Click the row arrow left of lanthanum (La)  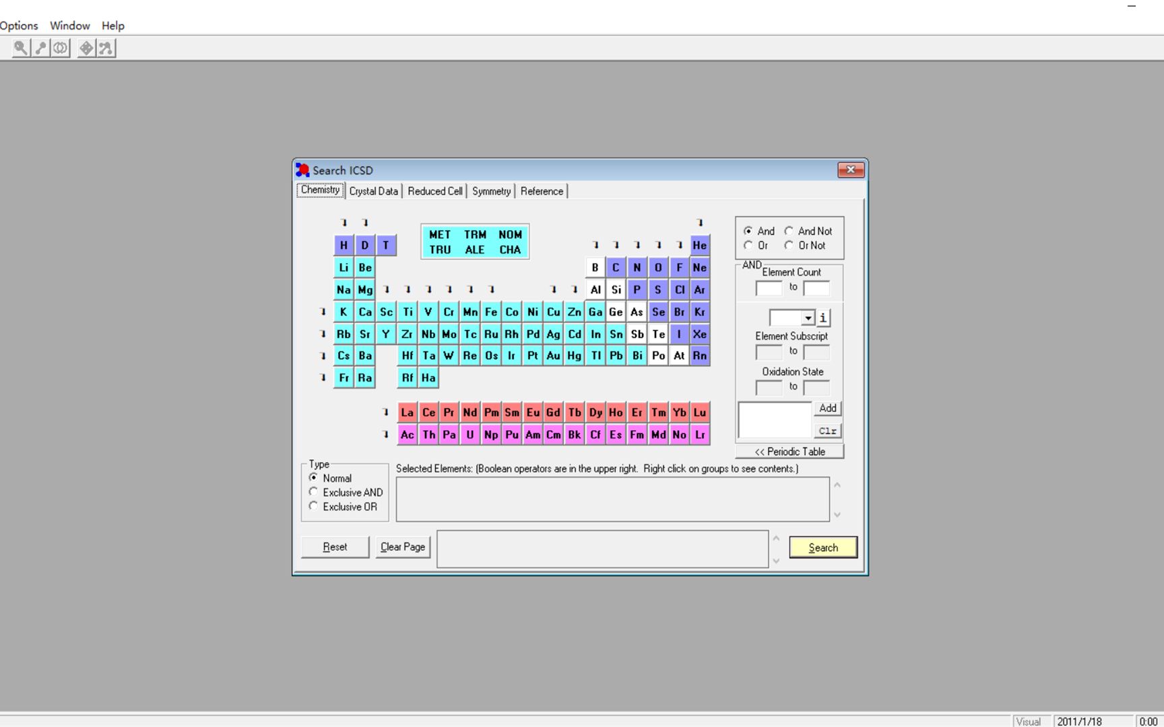point(385,412)
